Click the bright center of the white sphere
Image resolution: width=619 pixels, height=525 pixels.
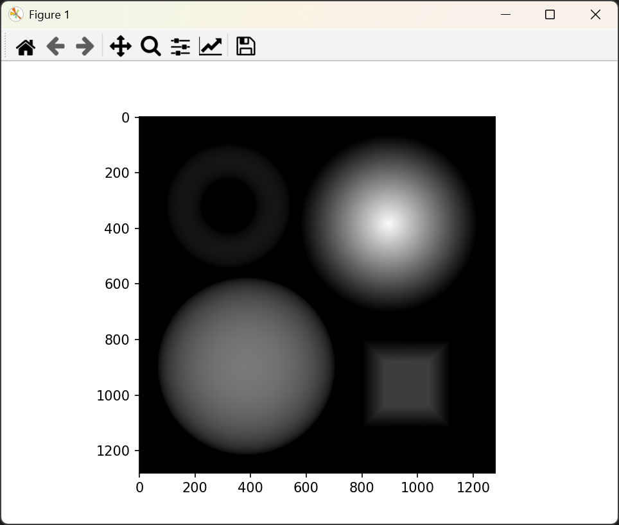point(388,223)
